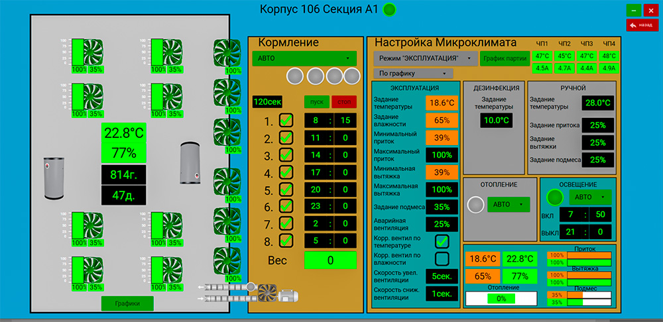Open the heating АВТО dropdown

pyautogui.click(x=509, y=205)
